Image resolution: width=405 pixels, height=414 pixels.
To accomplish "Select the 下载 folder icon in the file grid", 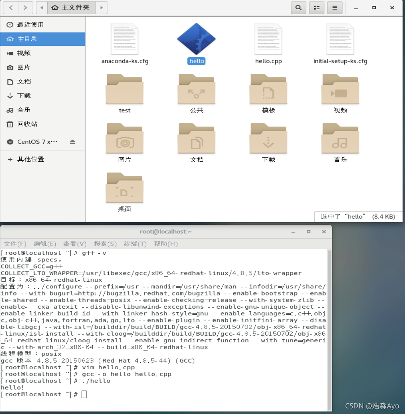I will (x=268, y=138).
